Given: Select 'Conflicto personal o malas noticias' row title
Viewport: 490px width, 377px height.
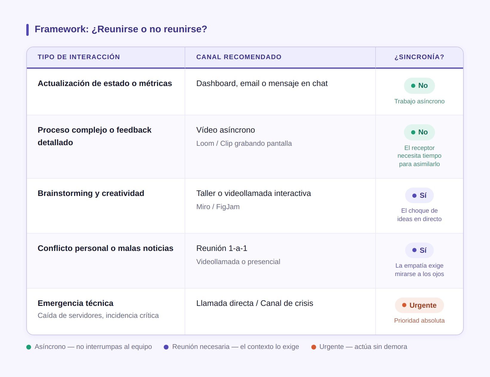Looking at the screenshot, I should coord(105,248).
